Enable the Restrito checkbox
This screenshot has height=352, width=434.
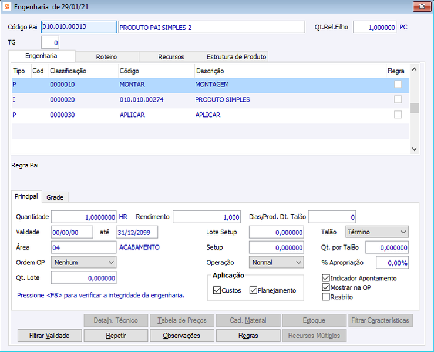click(x=326, y=297)
